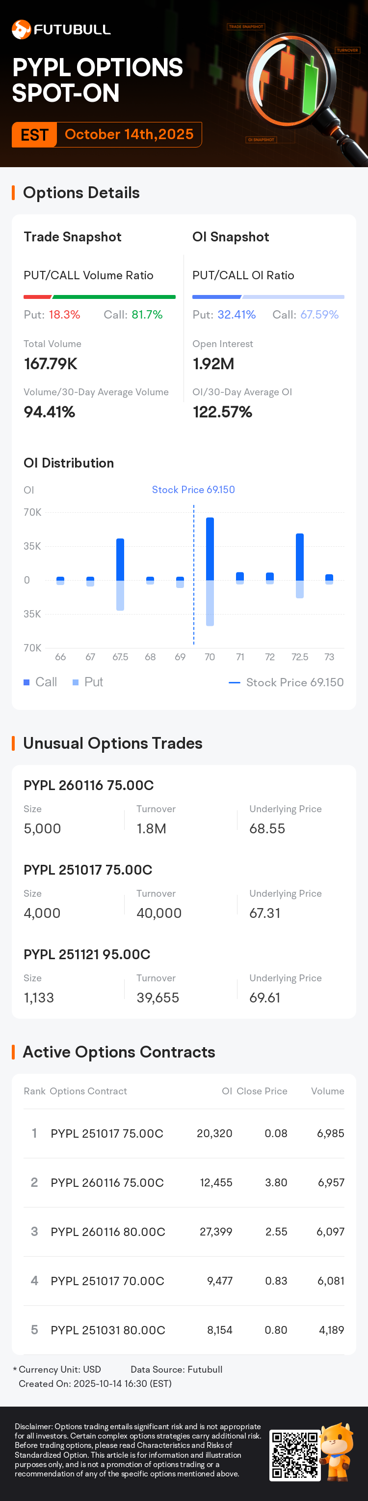Click the EST orange badge
Image resolution: width=368 pixels, height=1501 pixels.
[x=34, y=135]
